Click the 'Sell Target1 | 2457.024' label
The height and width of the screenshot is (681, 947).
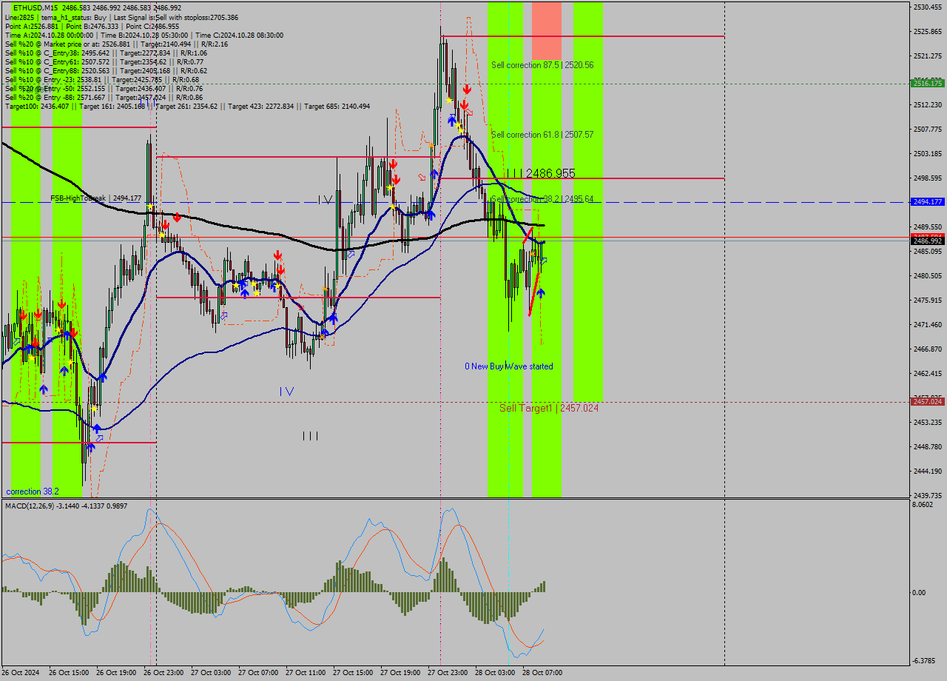549,408
